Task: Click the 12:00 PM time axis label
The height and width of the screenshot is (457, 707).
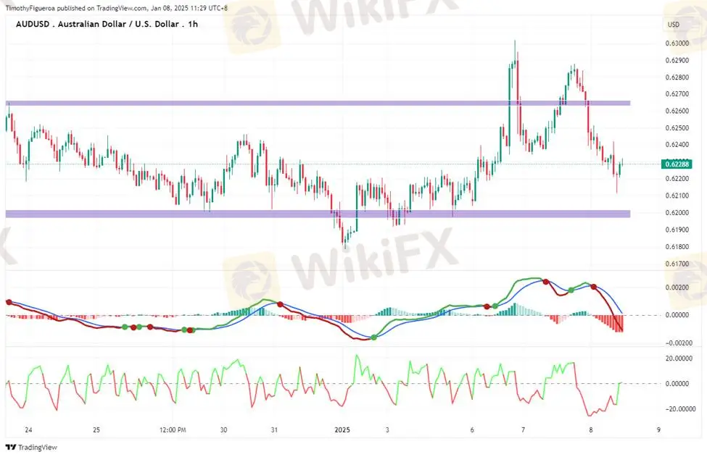Action: click(173, 430)
